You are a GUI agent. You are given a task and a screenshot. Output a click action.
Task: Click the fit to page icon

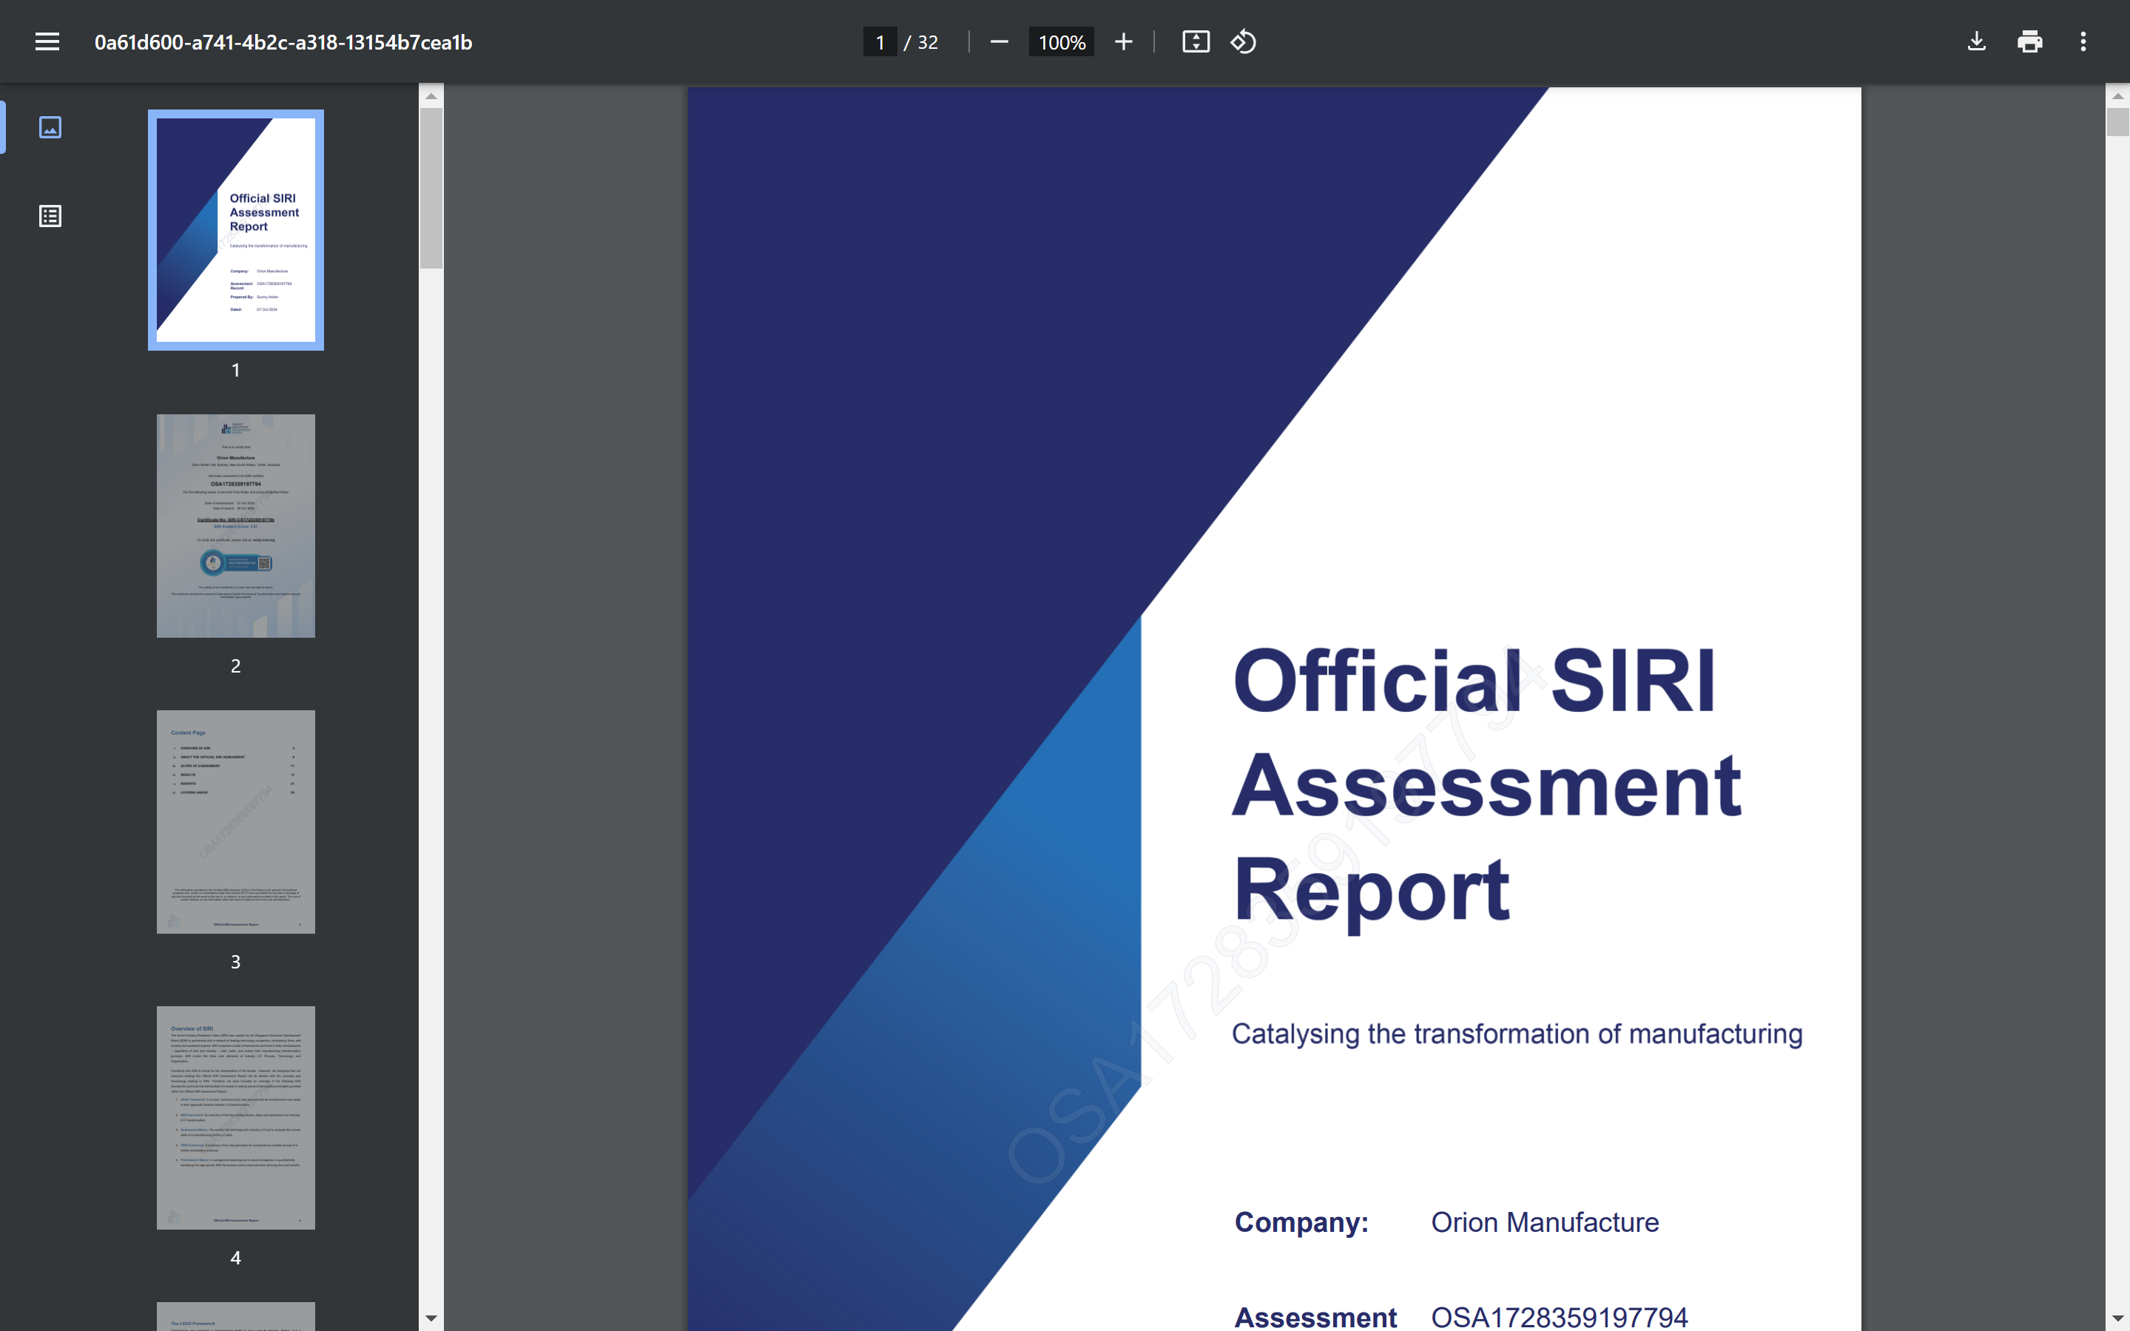click(1196, 41)
